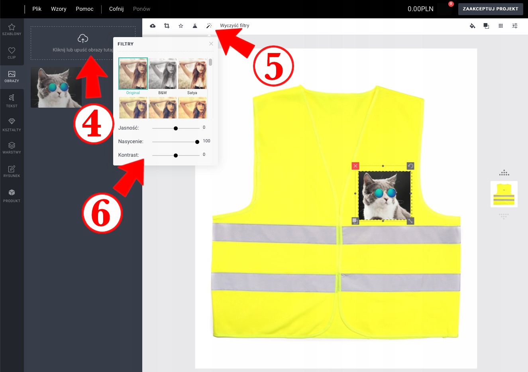The height and width of the screenshot is (372, 528).
Task: Open the Plik menu
Action: click(37, 9)
